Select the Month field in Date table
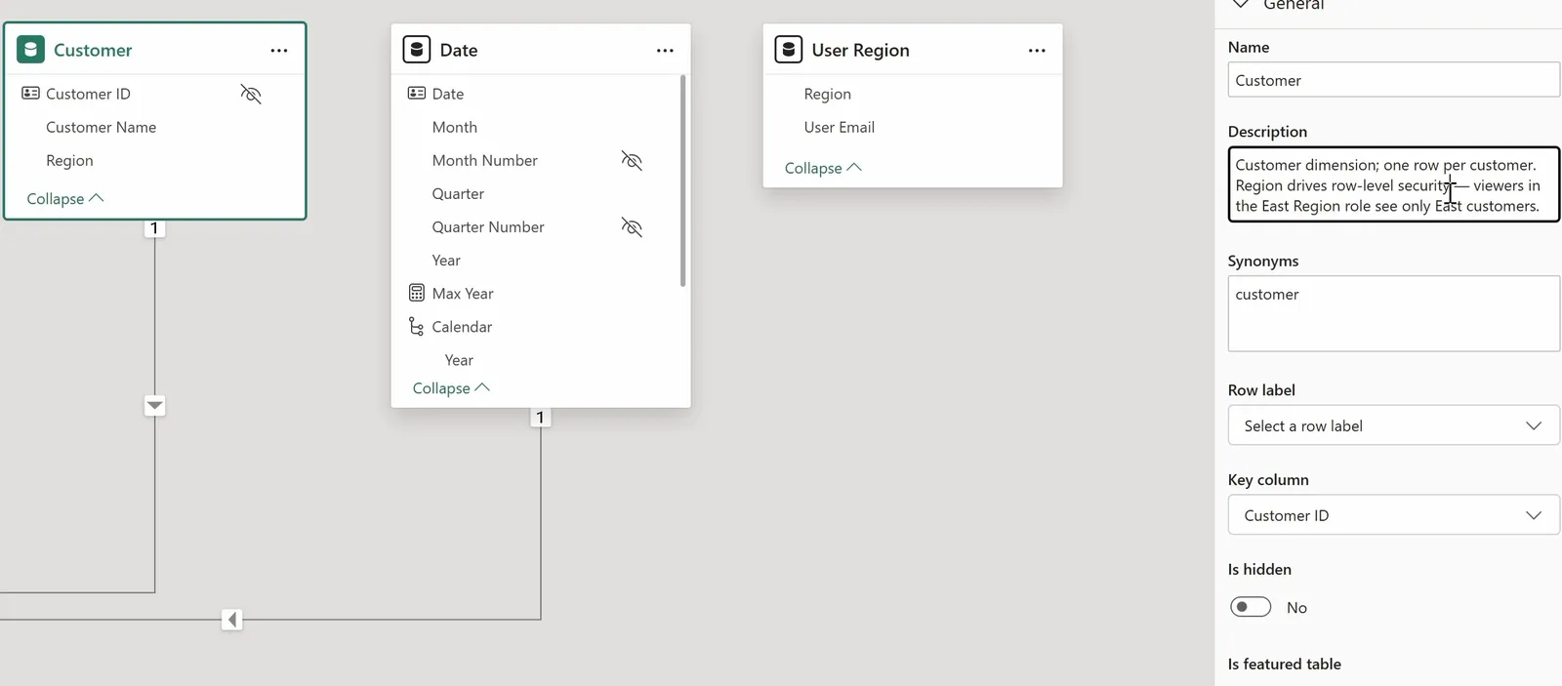 (455, 127)
